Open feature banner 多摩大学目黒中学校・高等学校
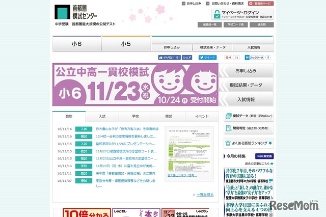Screen dimensions: 326x217 (x=249, y=209)
